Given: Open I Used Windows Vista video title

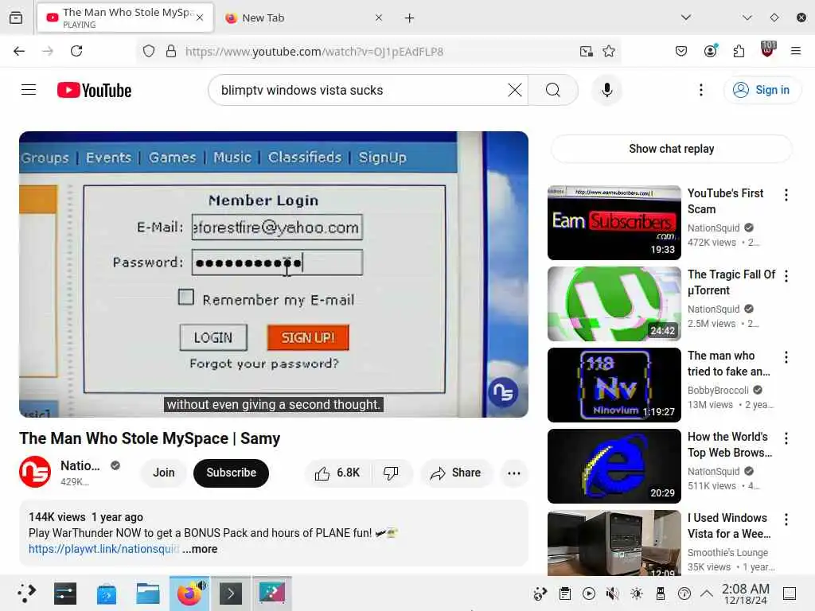Looking at the screenshot, I should click(x=729, y=526).
